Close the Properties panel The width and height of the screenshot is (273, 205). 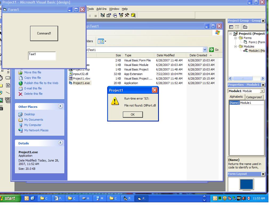click(263, 85)
